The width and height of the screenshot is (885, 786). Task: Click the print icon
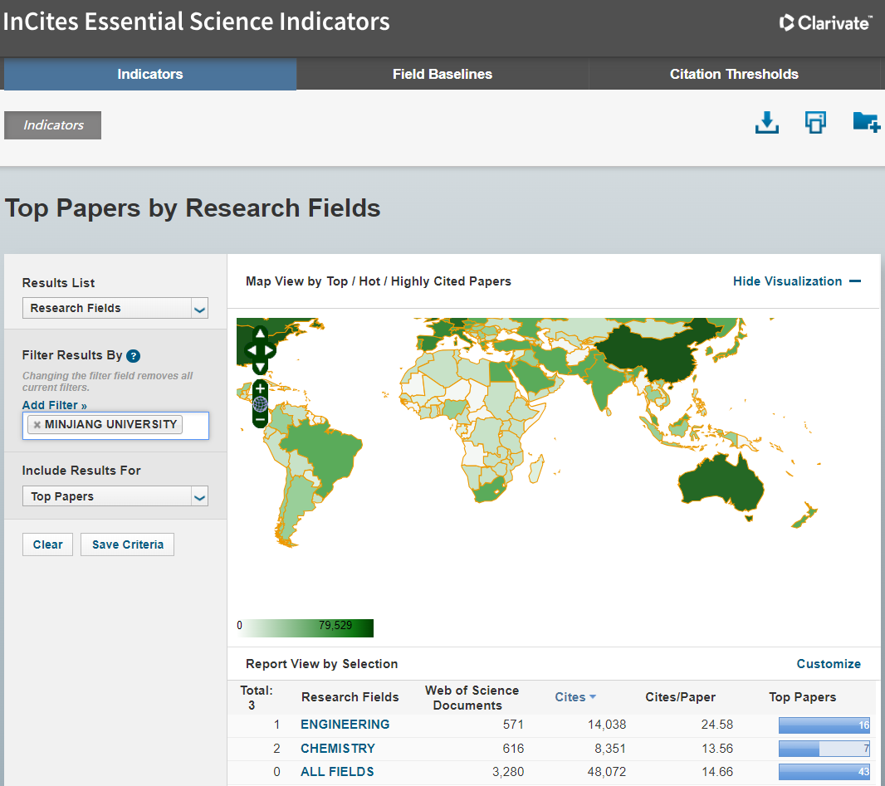tap(815, 123)
